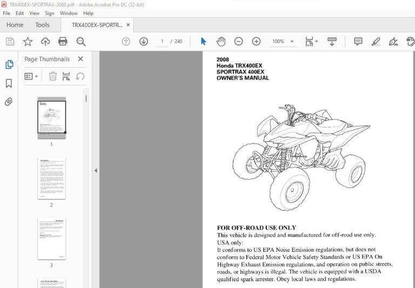Delete selected page trash icon
The height and width of the screenshot is (288, 415).
[x=53, y=76]
